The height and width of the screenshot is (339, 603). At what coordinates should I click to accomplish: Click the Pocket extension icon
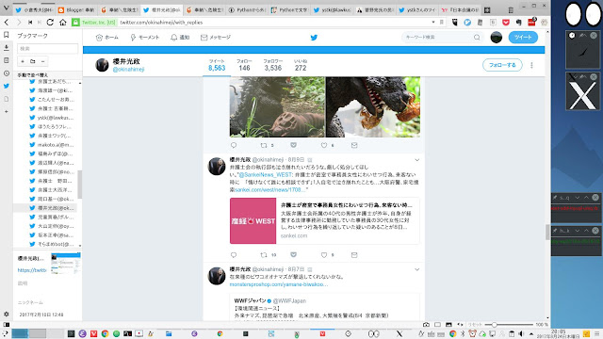[506, 23]
